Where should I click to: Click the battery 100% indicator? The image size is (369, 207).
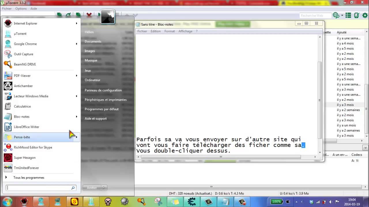(x=276, y=202)
